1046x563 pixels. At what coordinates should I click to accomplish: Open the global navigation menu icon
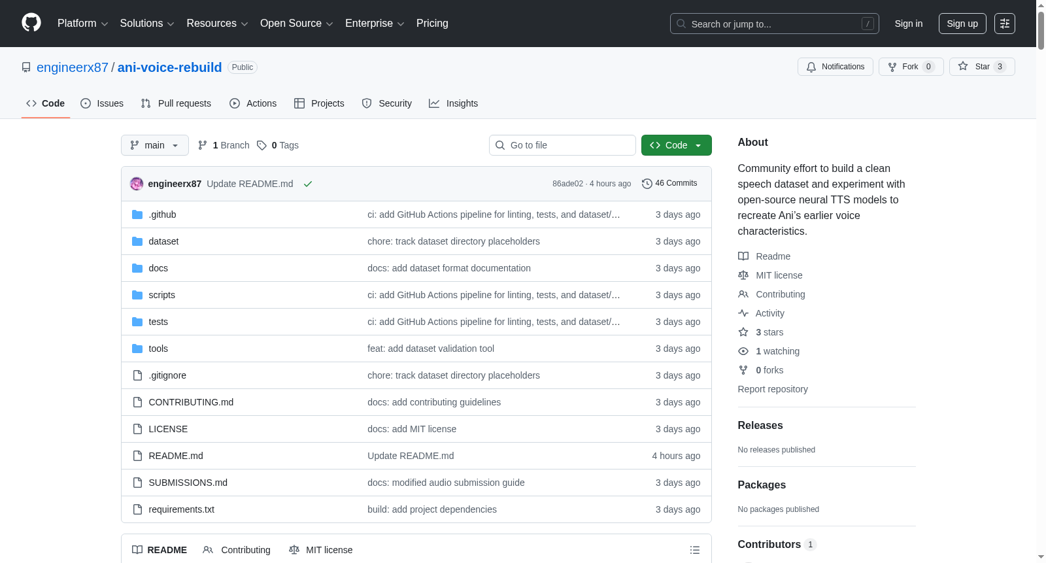(1005, 24)
